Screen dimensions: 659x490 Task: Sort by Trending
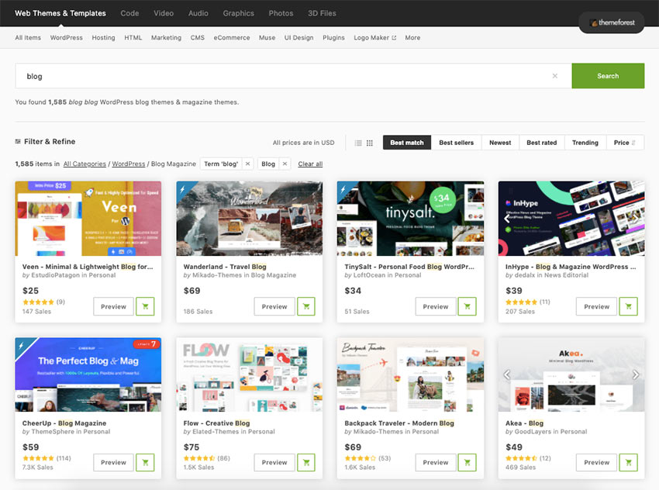[x=585, y=143]
